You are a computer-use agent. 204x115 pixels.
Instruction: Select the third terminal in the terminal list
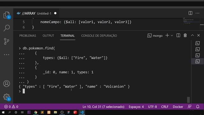point(198,55)
